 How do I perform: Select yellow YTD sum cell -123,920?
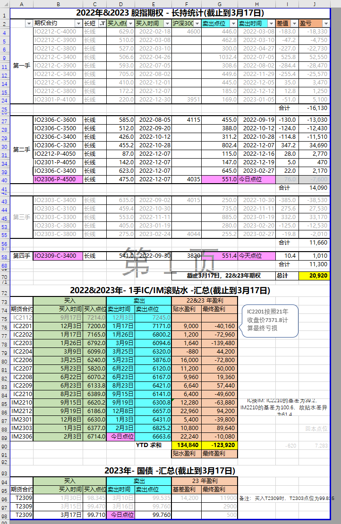[x=220, y=446]
